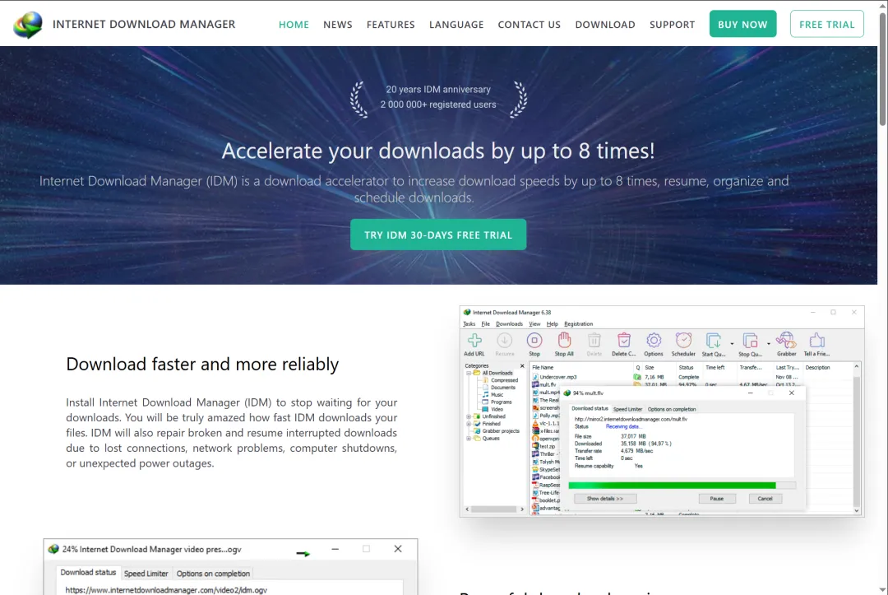
Task: Click the BUY NOW button
Action: pyautogui.click(x=742, y=24)
